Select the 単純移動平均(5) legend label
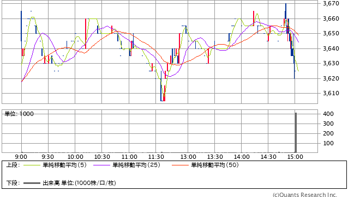 point(64,165)
